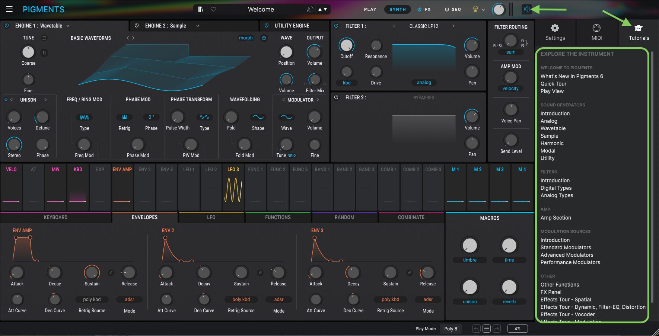
Task: Open the main hamburger menu
Action: pos(9,9)
